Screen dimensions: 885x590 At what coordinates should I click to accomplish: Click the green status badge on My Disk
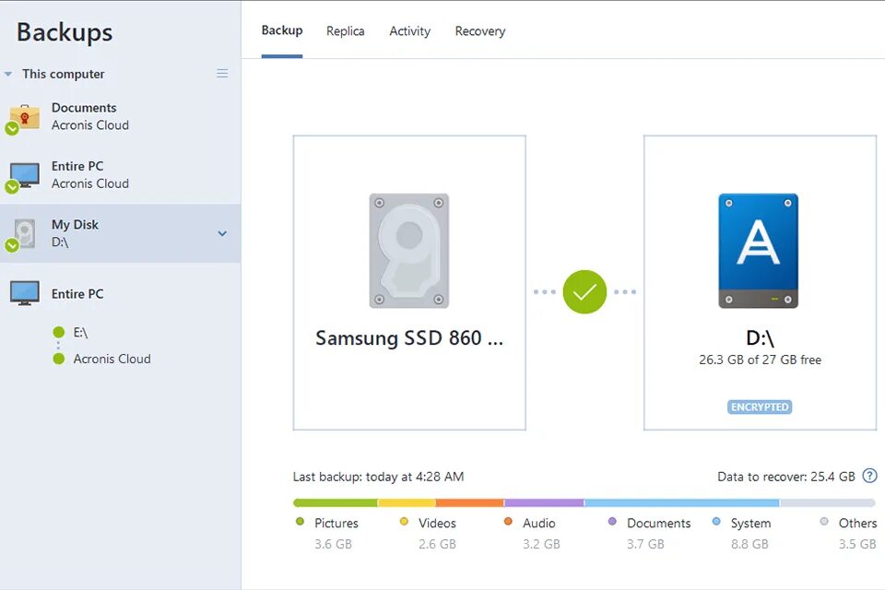click(x=12, y=245)
